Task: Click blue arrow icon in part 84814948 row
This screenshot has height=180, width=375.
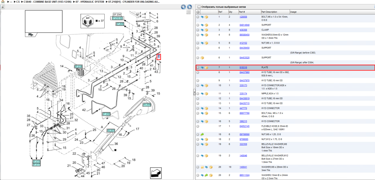Action: [202, 25]
